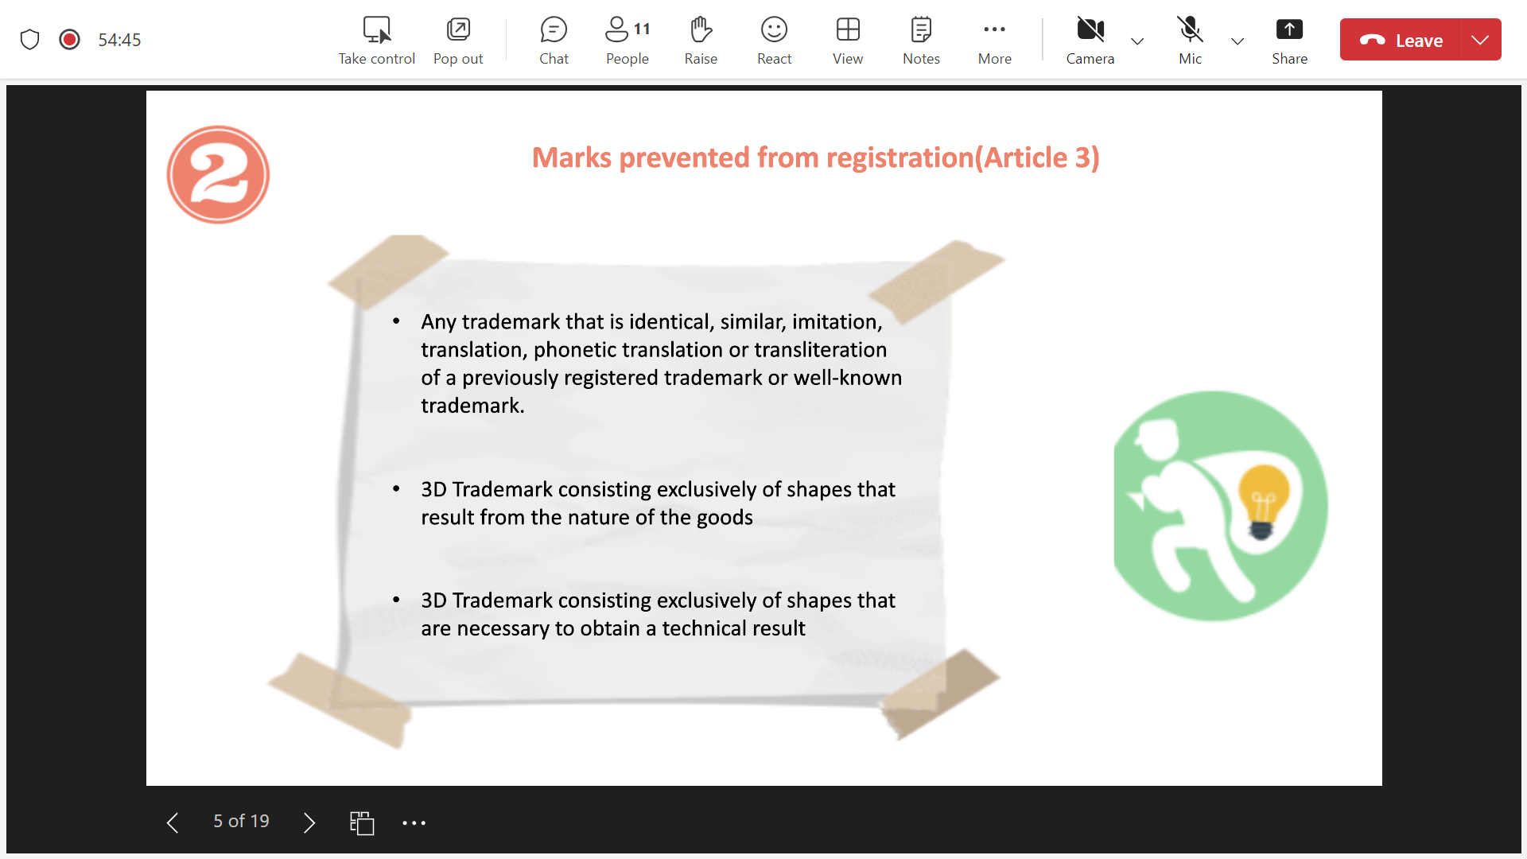
Task: Raise your hand in the meeting
Action: click(x=701, y=40)
